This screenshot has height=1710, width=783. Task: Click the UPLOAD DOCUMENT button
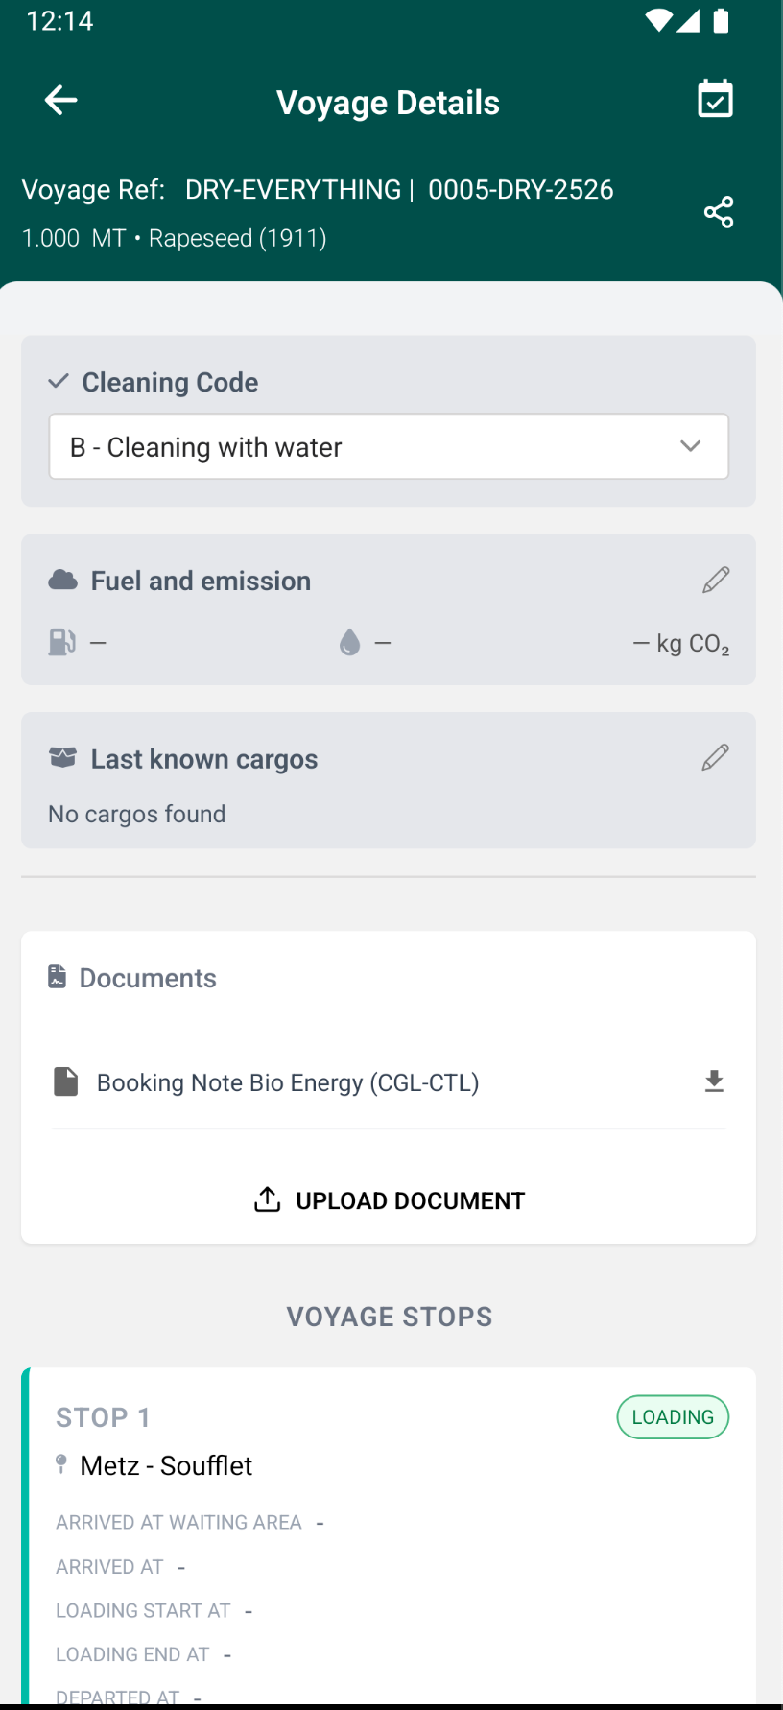[x=389, y=1200]
